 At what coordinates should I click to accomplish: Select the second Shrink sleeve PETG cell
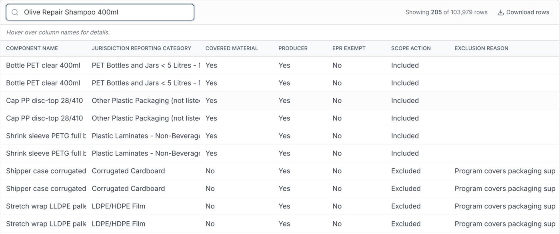46,154
